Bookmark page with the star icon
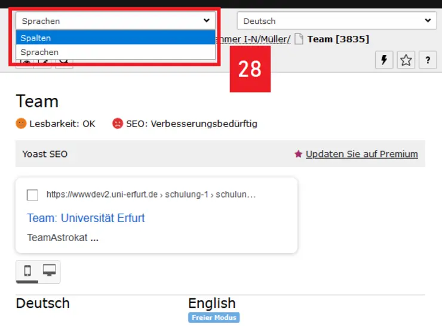Image resolution: width=442 pixels, height=327 pixels. click(x=406, y=60)
